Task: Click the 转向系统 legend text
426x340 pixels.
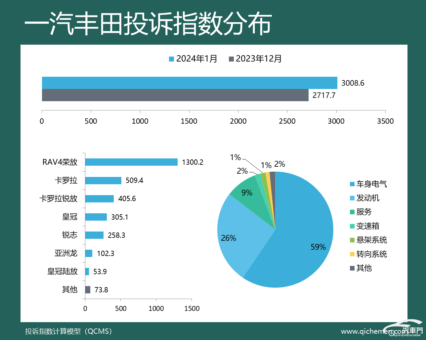Action: tap(371, 254)
